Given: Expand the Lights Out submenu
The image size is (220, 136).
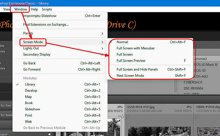Looking at the screenshot, I should pyautogui.click(x=60, y=48).
